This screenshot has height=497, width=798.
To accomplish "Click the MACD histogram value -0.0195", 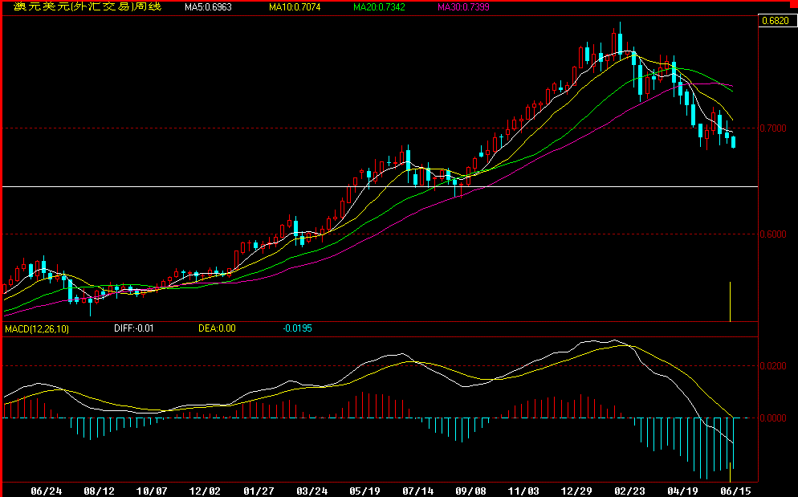I will pos(297,328).
